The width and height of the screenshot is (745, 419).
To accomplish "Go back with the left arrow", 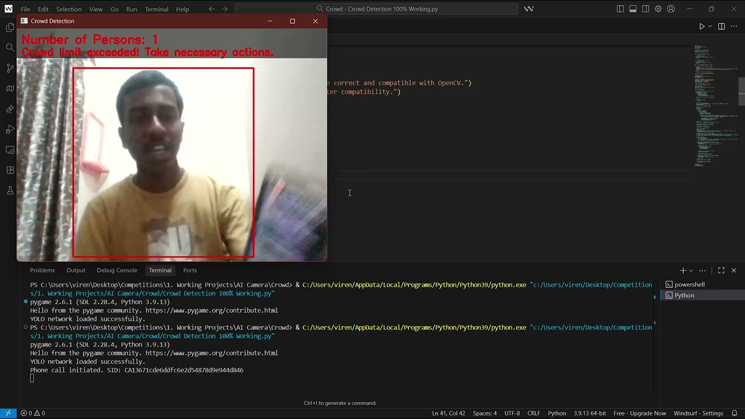I will tap(212, 9).
